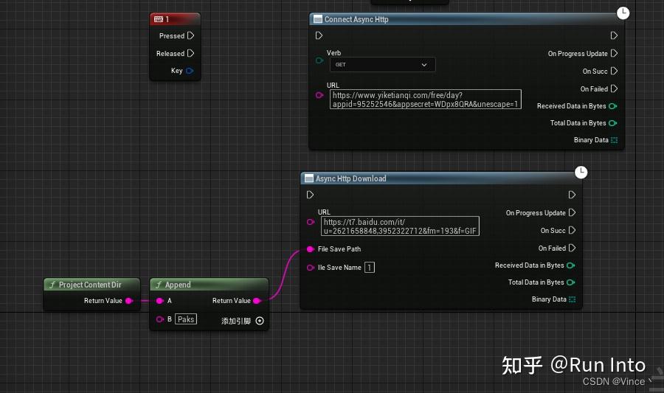Click On Failed pin in Async Http Download
This screenshot has width=664, height=393.
pyautogui.click(x=572, y=248)
